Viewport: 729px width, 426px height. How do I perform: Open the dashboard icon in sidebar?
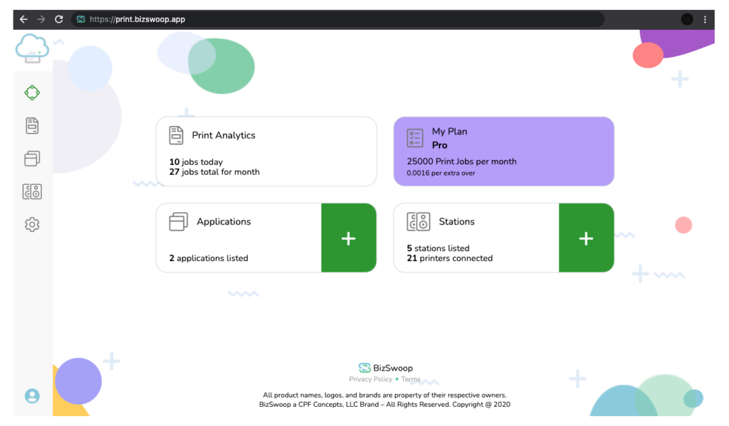tap(32, 92)
